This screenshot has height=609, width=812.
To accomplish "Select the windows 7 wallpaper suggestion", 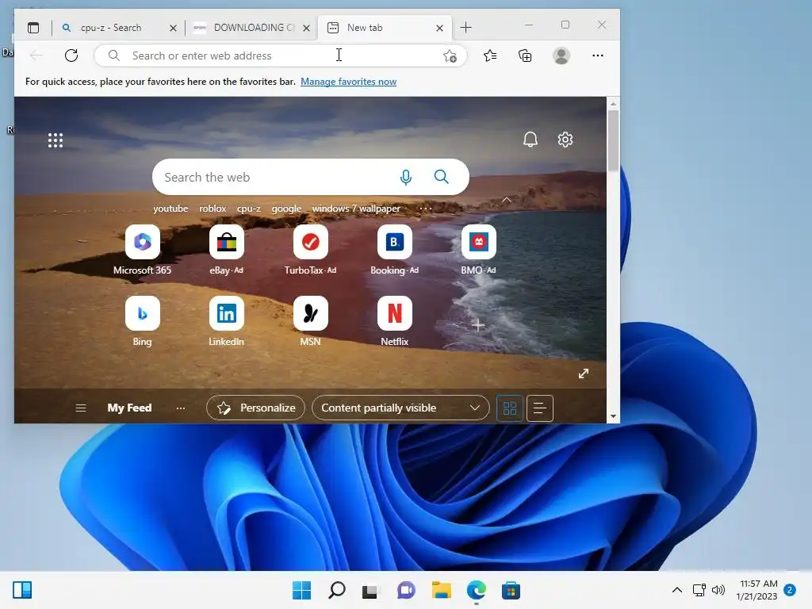I will pyautogui.click(x=356, y=209).
